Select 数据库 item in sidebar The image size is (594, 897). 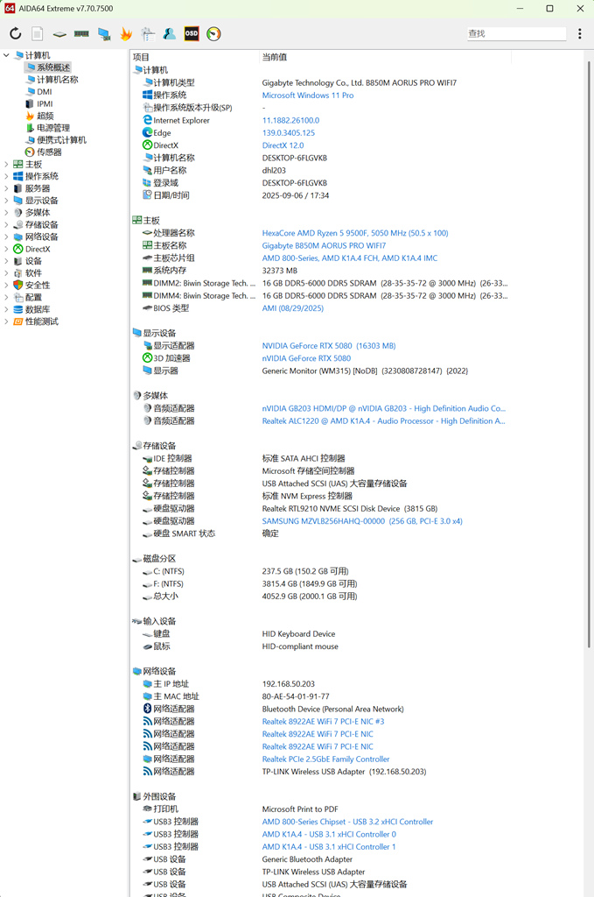pyautogui.click(x=31, y=309)
